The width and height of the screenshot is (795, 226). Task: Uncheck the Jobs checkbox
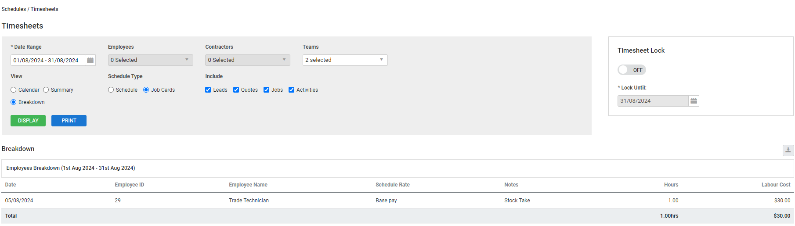click(266, 90)
